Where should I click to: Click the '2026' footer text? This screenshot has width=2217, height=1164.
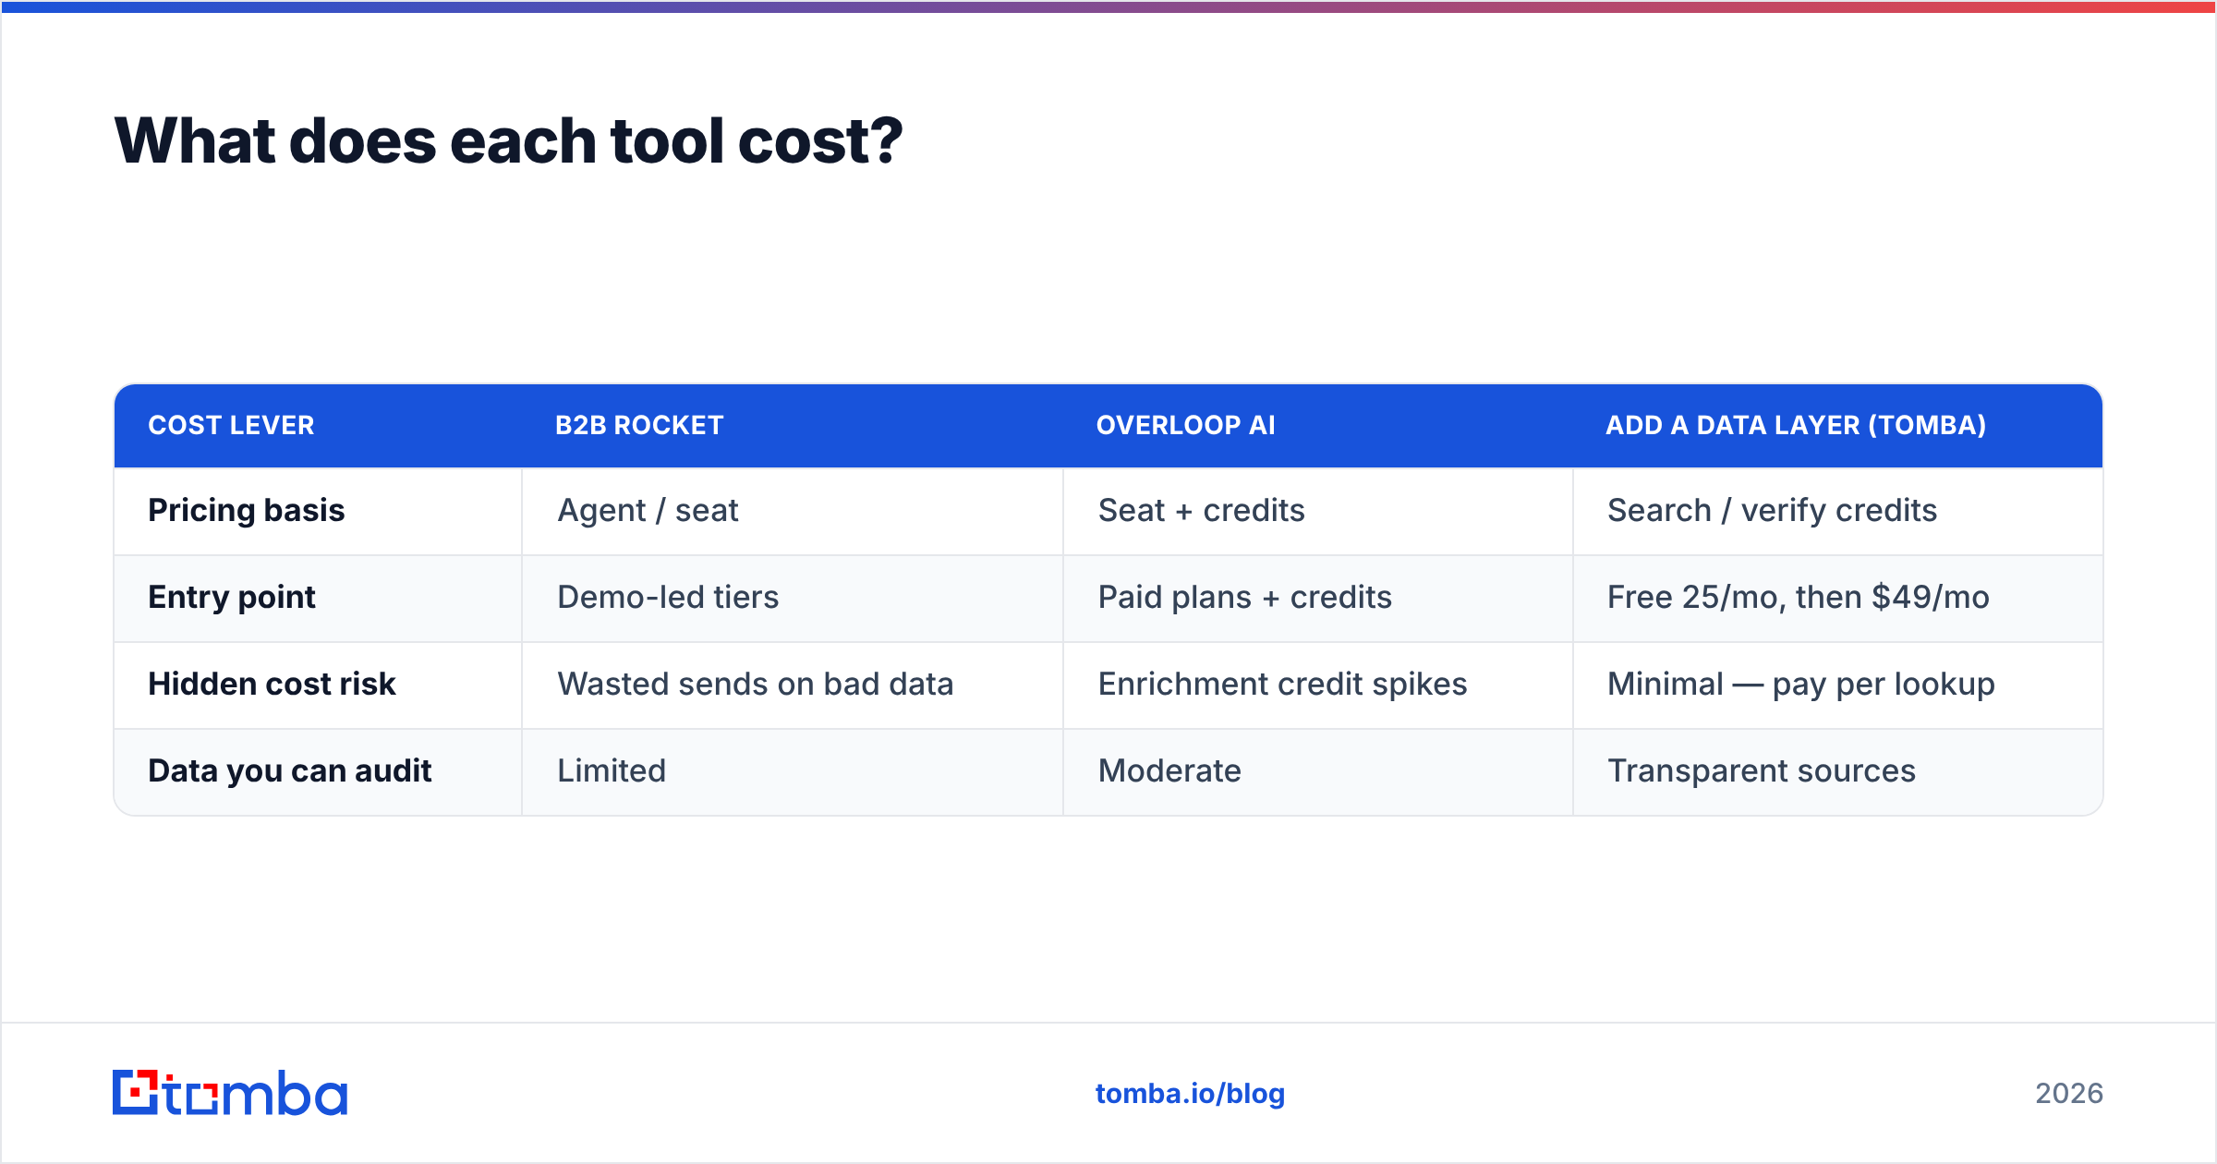coord(2069,1094)
